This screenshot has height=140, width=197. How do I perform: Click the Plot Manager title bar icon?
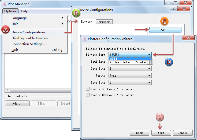[4, 4]
